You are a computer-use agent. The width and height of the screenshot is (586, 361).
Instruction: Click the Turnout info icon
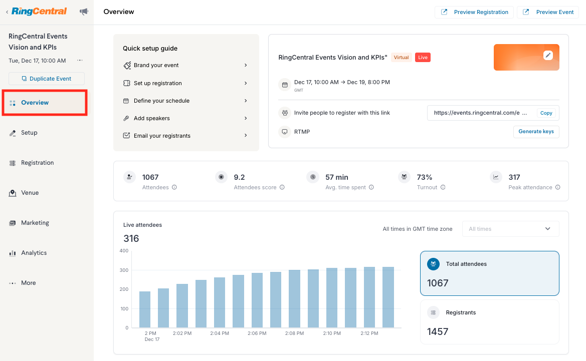(443, 187)
